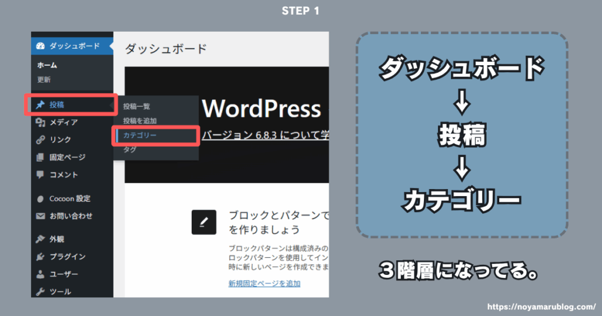Click the リンク chain-link icon
602x316 pixels.
point(41,140)
